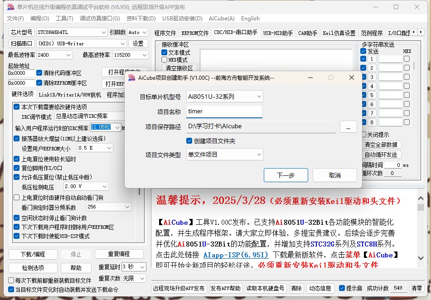This screenshot has height=300, width=431.
Task: Toggle 复位脚用作I/O口 checkbox
Action: (x=16, y=168)
